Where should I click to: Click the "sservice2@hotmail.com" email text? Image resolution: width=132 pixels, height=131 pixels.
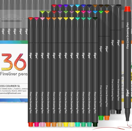click(x=11, y=93)
